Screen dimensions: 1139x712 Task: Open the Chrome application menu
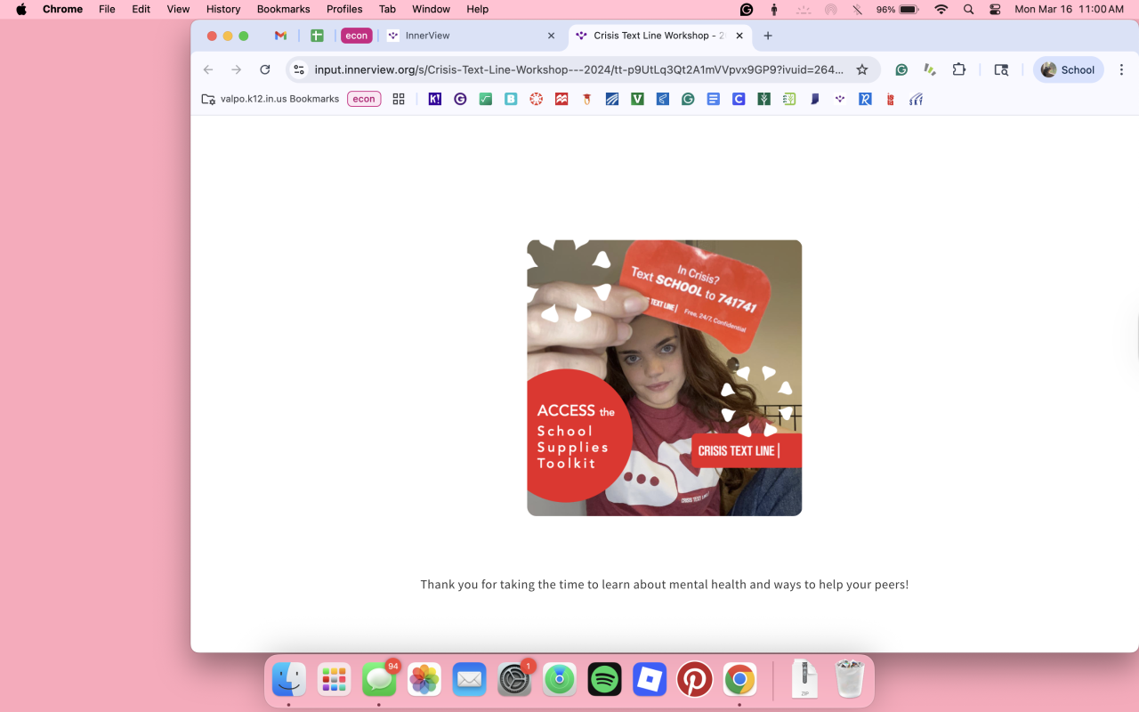pyautogui.click(x=62, y=9)
